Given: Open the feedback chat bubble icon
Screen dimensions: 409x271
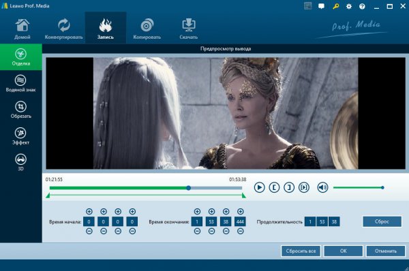Looking at the screenshot, I should 321,6.
